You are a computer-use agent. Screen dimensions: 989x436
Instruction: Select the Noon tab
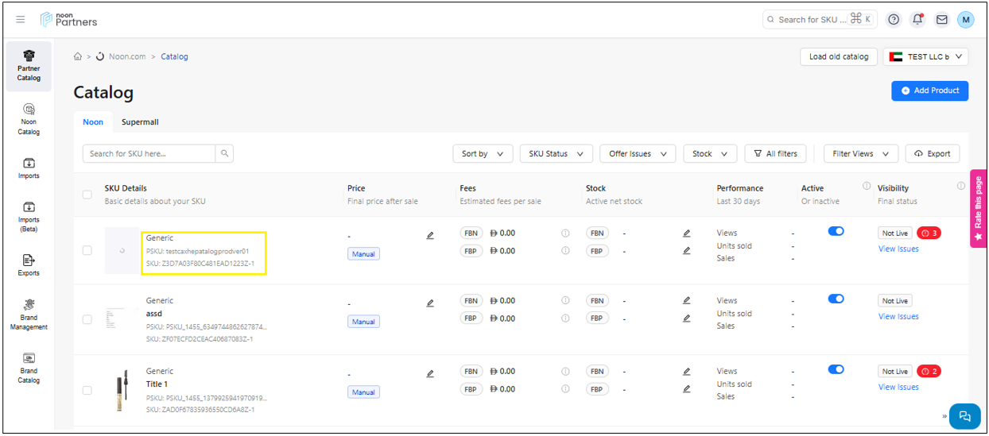click(x=93, y=122)
